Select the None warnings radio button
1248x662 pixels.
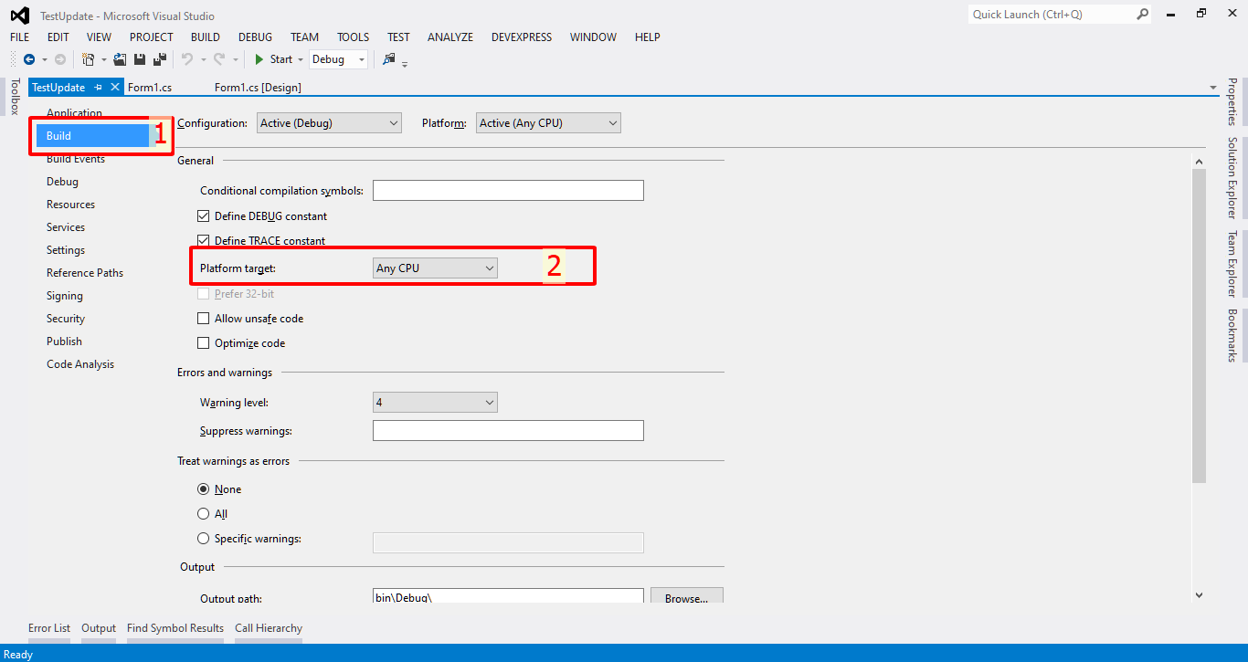click(x=204, y=489)
